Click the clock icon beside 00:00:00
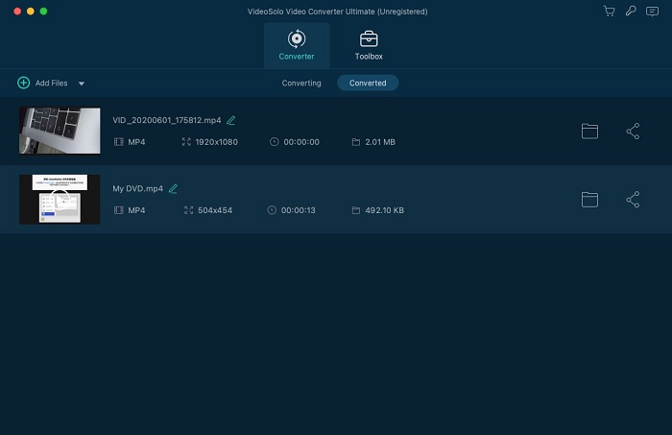 pos(275,142)
